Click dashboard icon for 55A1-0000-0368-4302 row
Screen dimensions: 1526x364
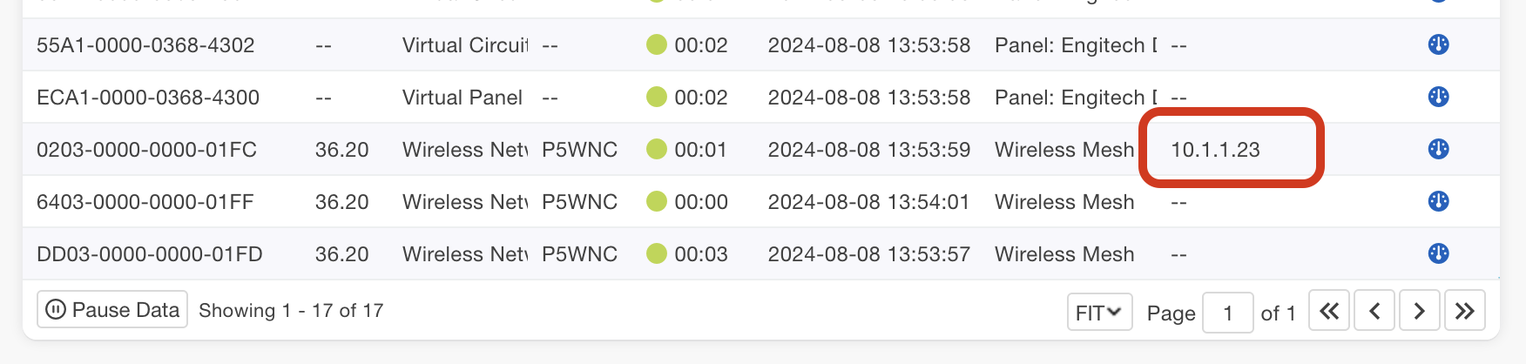coord(1438,44)
